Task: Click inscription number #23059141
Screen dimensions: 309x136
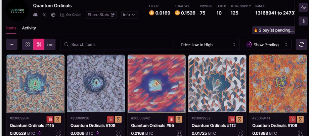Action: click(x=262, y=118)
